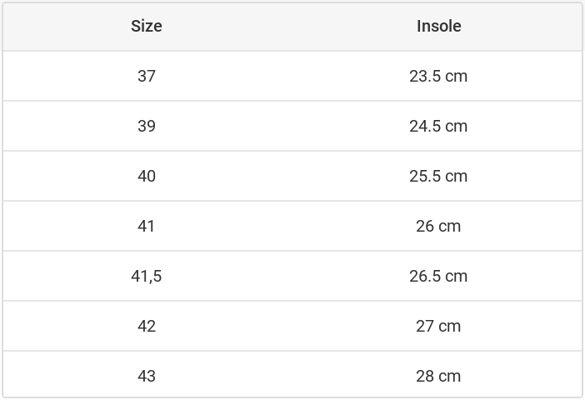Click the 27 cm insole value
Screen dimensions: 585x400
(438, 326)
